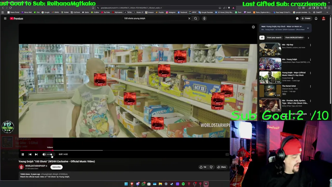The image size is (332, 187).
Task: Skip to the previous video
Action: (x=30, y=154)
